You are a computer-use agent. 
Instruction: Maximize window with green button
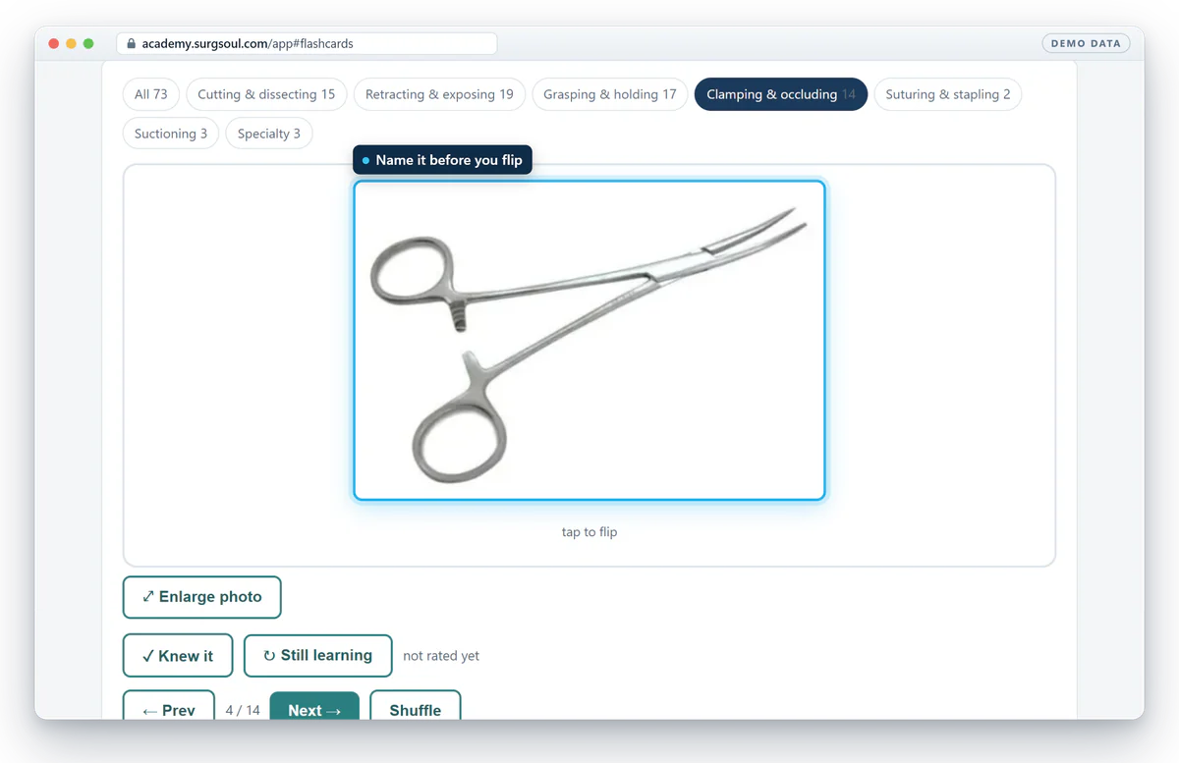(x=88, y=44)
